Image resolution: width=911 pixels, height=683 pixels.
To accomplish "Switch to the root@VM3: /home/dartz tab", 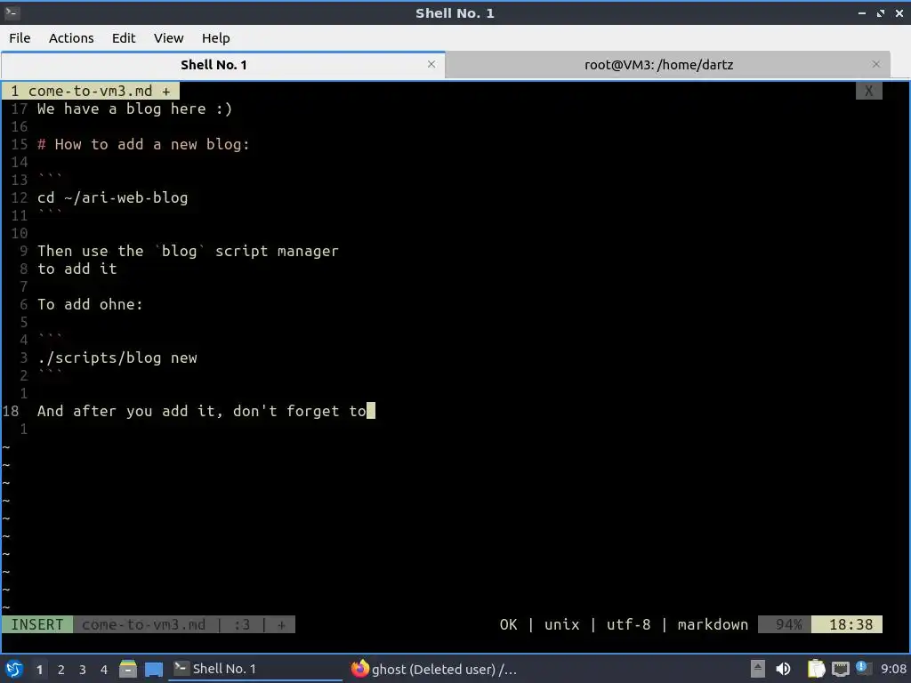I will [658, 65].
